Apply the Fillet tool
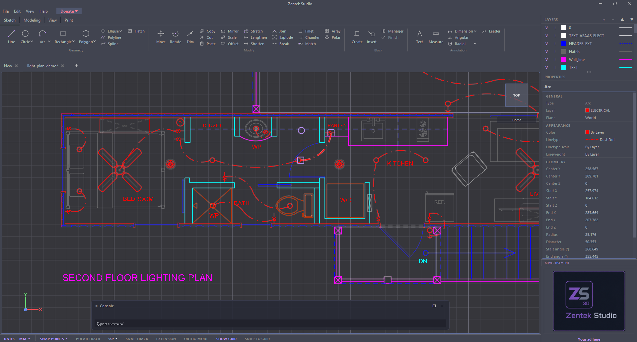Viewport: 637px width, 342px height. pyautogui.click(x=306, y=31)
